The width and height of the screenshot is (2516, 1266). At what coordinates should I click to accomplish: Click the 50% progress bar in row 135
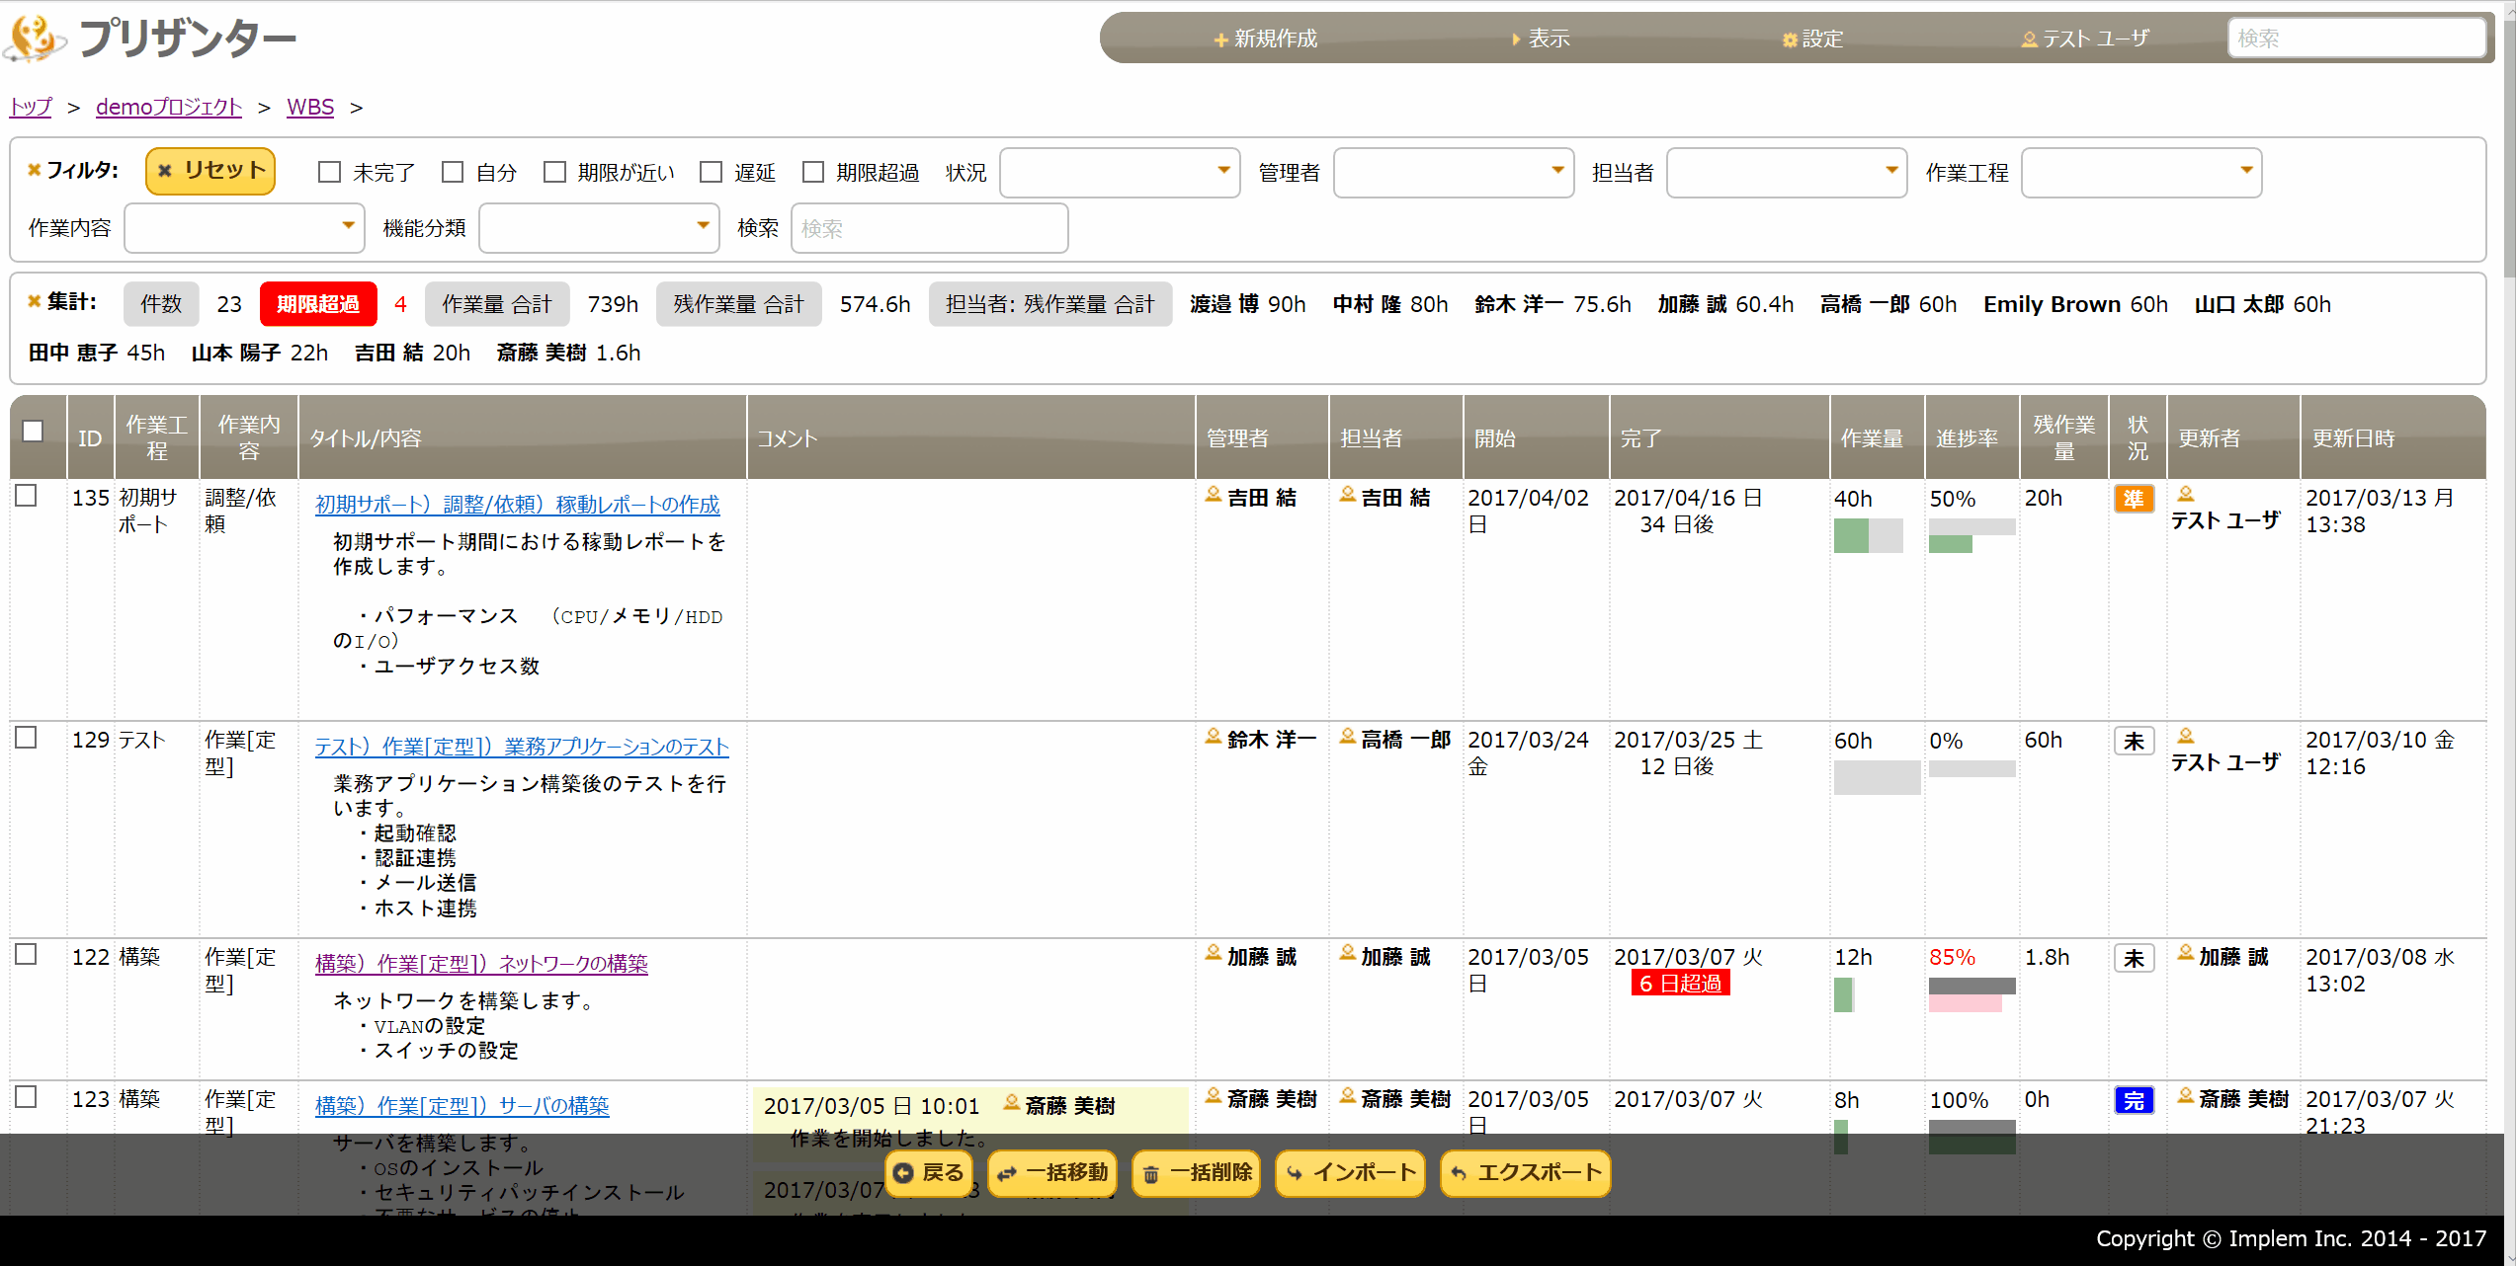(x=1971, y=535)
